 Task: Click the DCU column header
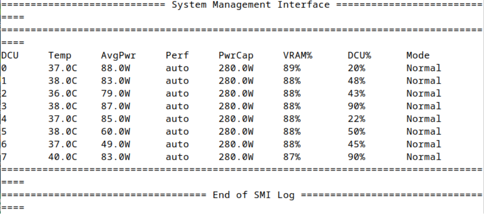10,56
